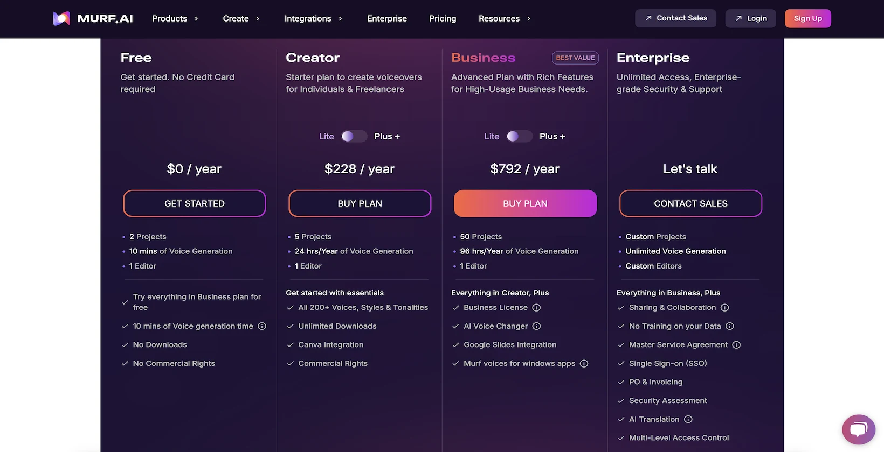This screenshot has width=884, height=452.
Task: Click the Murf.AI logo icon
Action: (62, 19)
